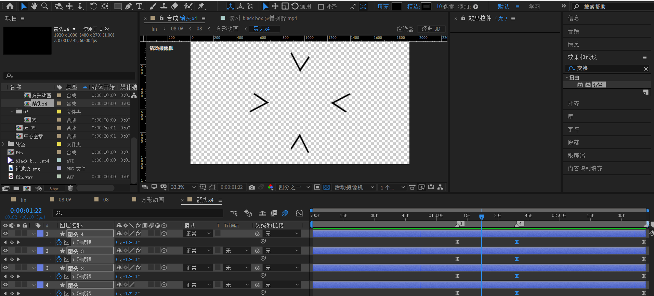Open the 默认 workspace
654x296 pixels.
503,6
